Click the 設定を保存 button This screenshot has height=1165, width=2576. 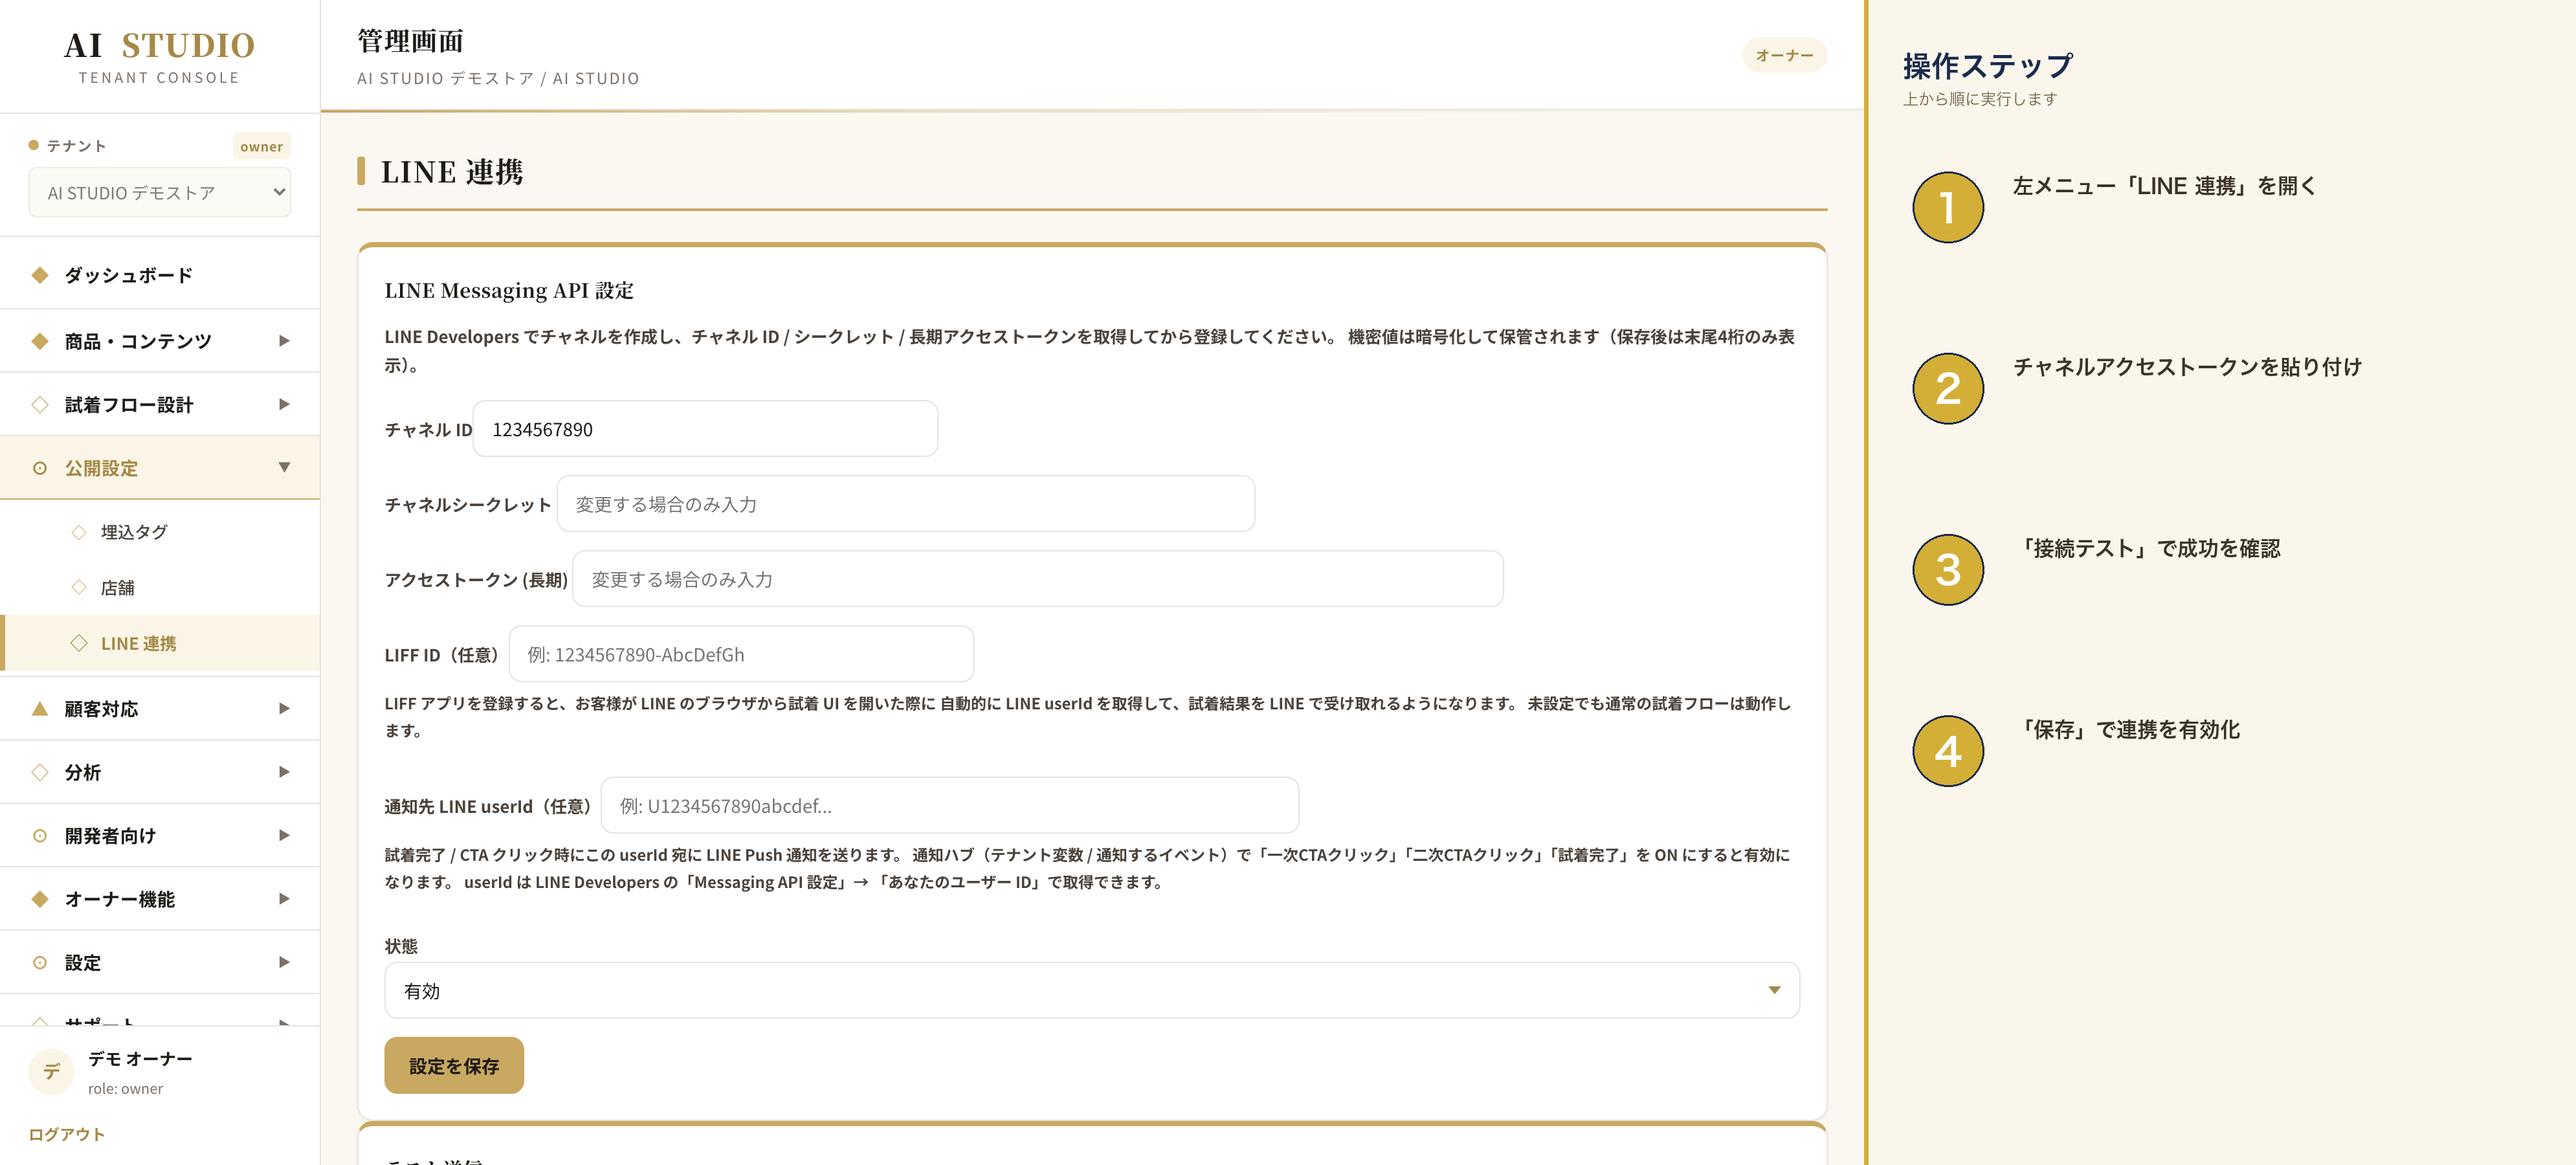[454, 1065]
